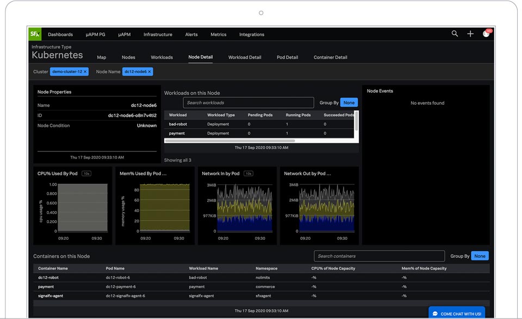Focus the Search containers field
The height and width of the screenshot is (319, 522).
coord(379,256)
